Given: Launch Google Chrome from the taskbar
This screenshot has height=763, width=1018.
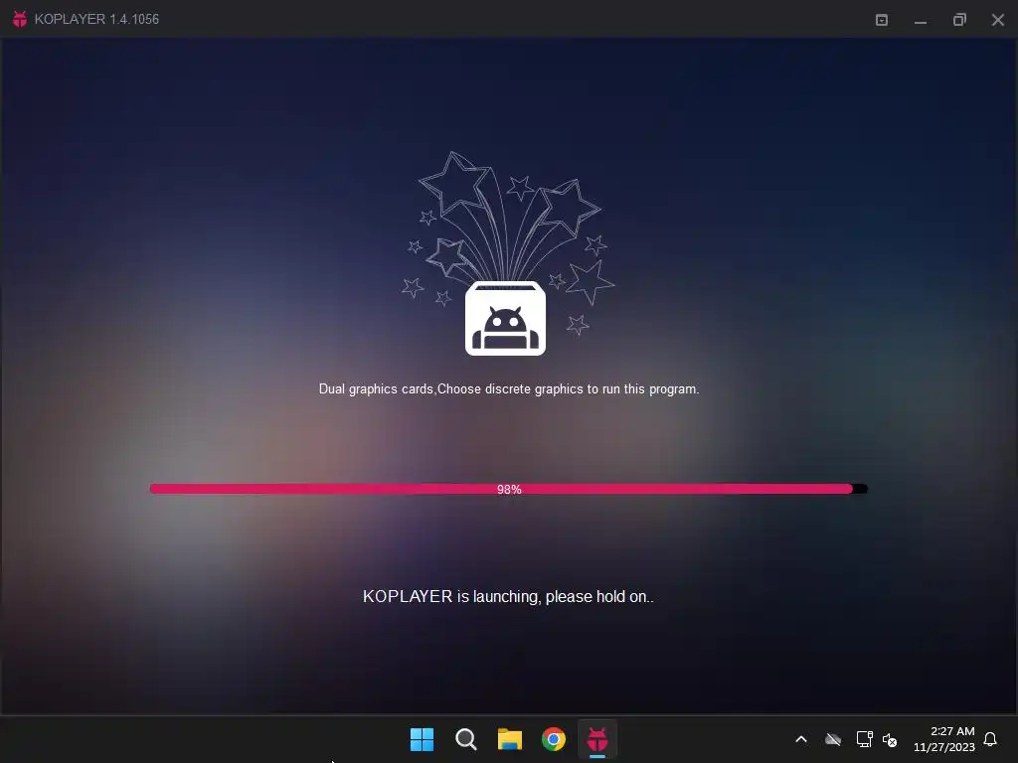Looking at the screenshot, I should coord(554,739).
